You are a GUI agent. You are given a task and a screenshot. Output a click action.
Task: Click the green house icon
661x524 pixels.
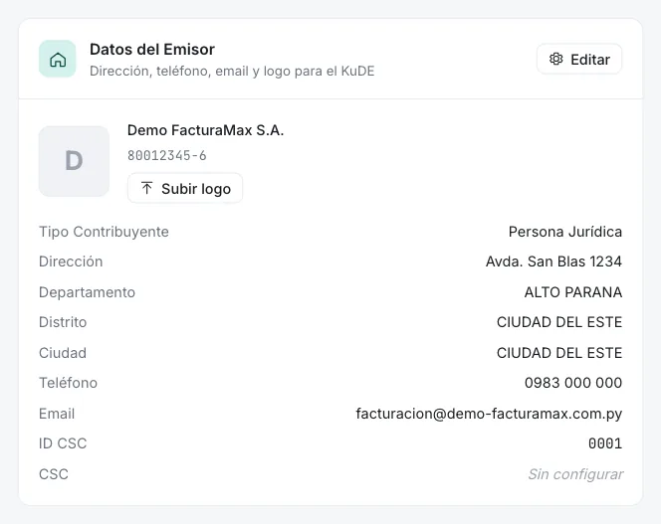(58, 59)
